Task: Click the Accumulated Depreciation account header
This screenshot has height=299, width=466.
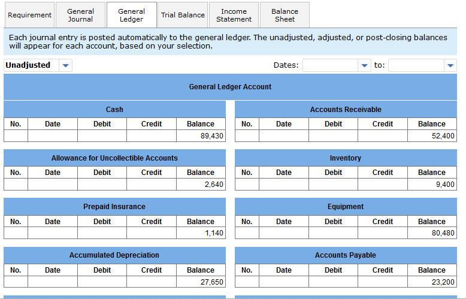Action: coord(114,255)
